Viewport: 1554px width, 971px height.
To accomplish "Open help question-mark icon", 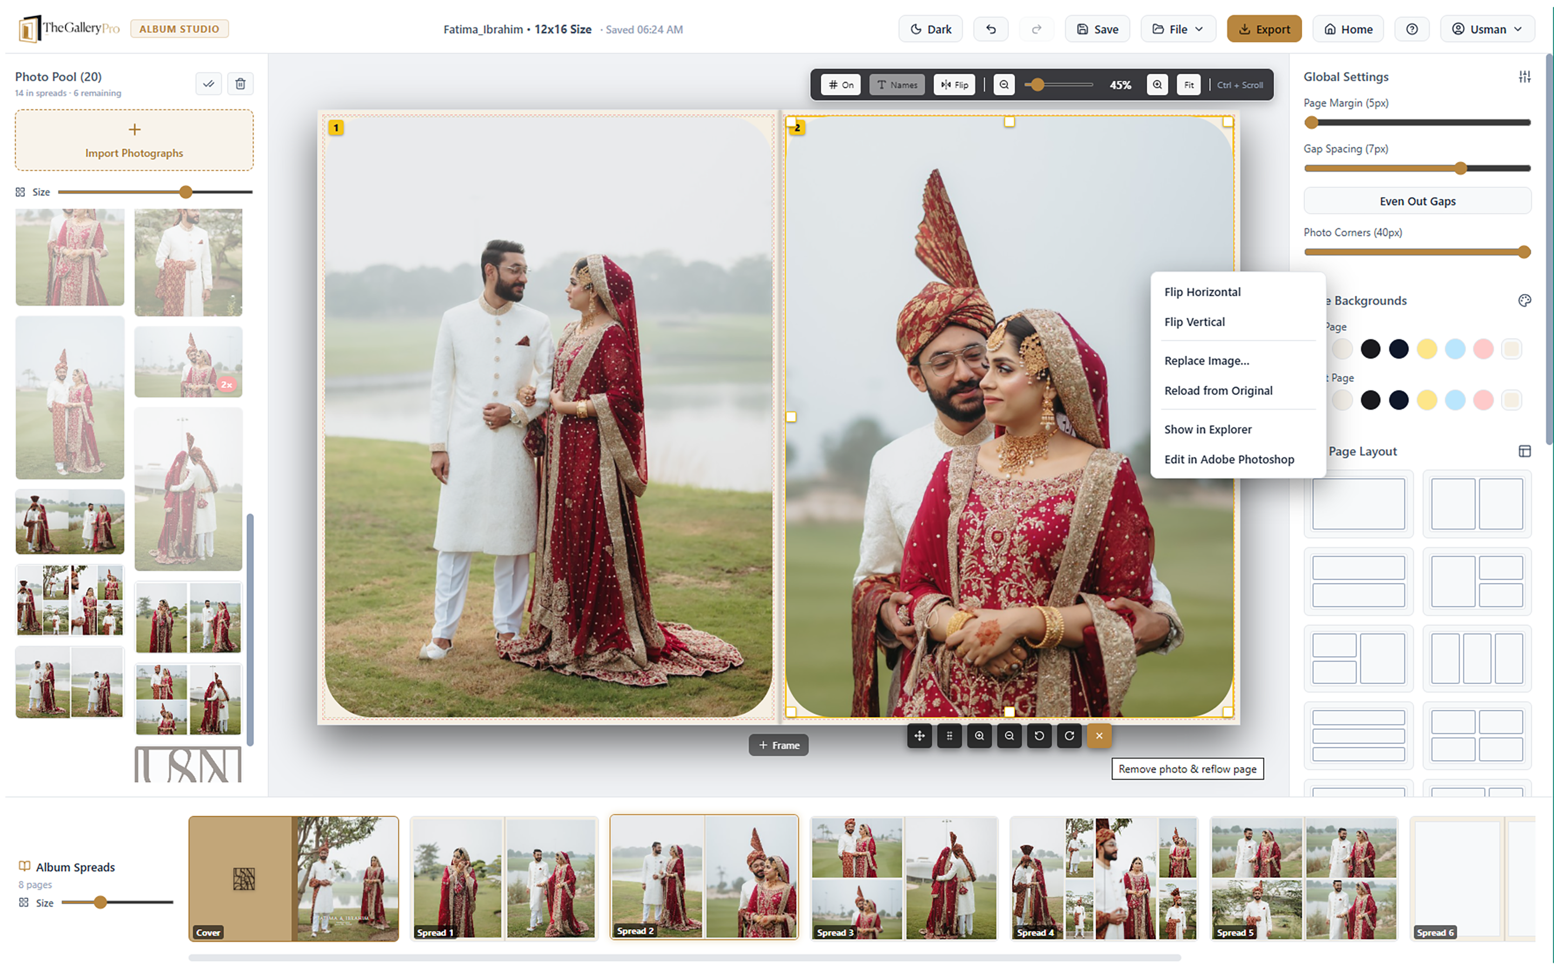I will 1412,29.
